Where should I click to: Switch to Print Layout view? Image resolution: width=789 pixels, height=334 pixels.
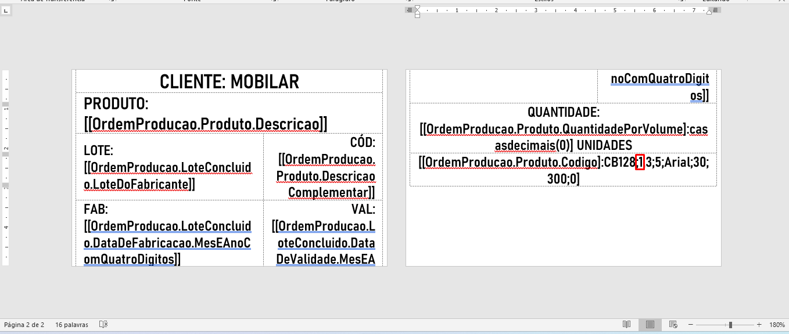650,325
